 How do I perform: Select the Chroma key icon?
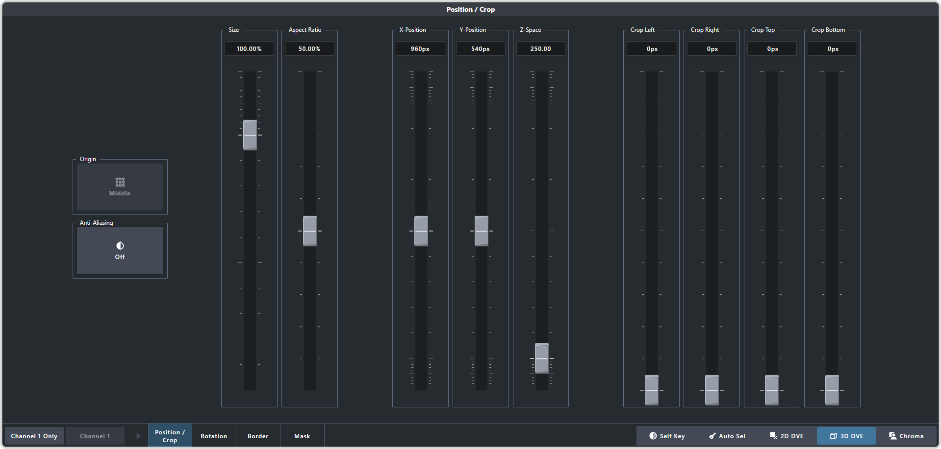(x=892, y=436)
